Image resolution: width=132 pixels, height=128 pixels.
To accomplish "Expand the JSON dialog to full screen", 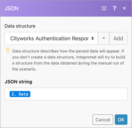I will (x=104, y=8).
